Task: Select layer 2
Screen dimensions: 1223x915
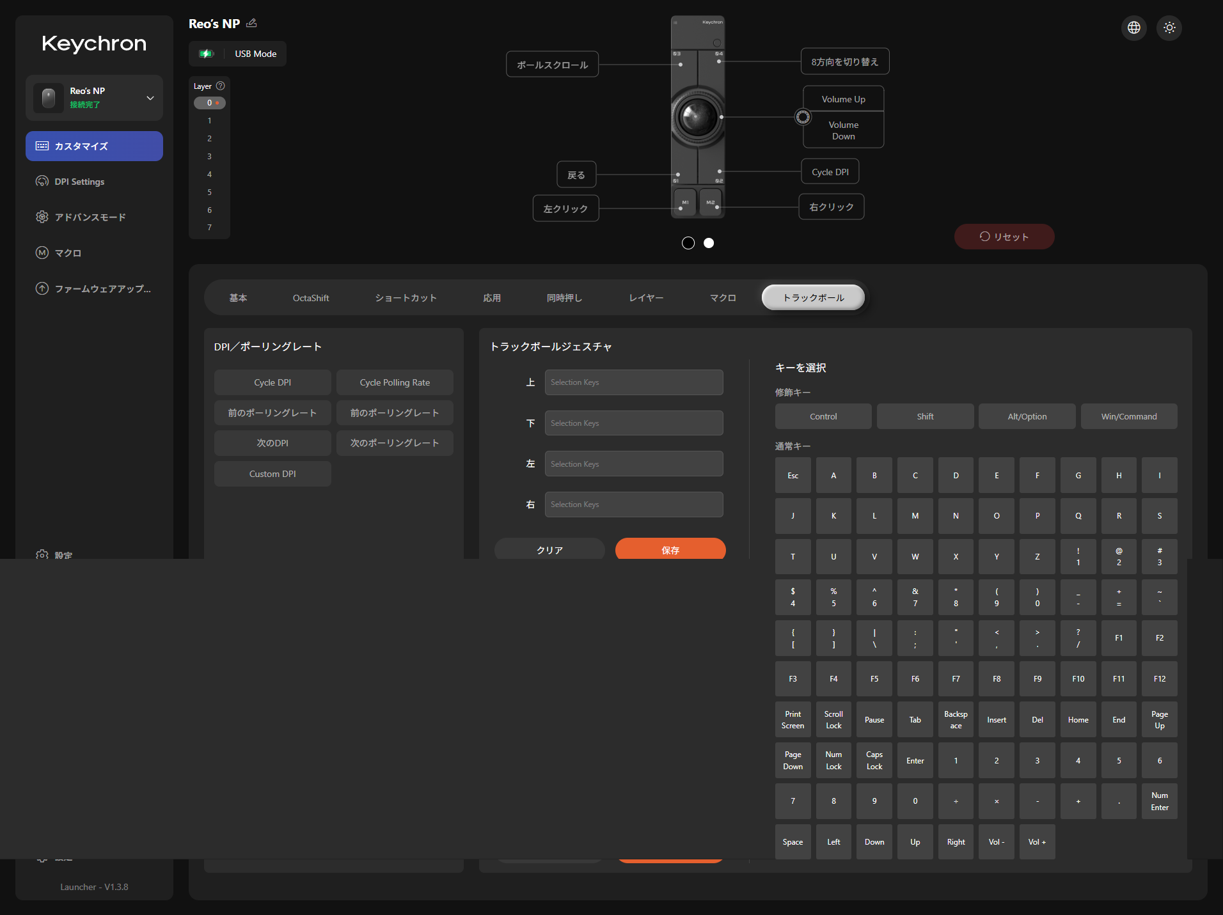Action: [x=209, y=139]
